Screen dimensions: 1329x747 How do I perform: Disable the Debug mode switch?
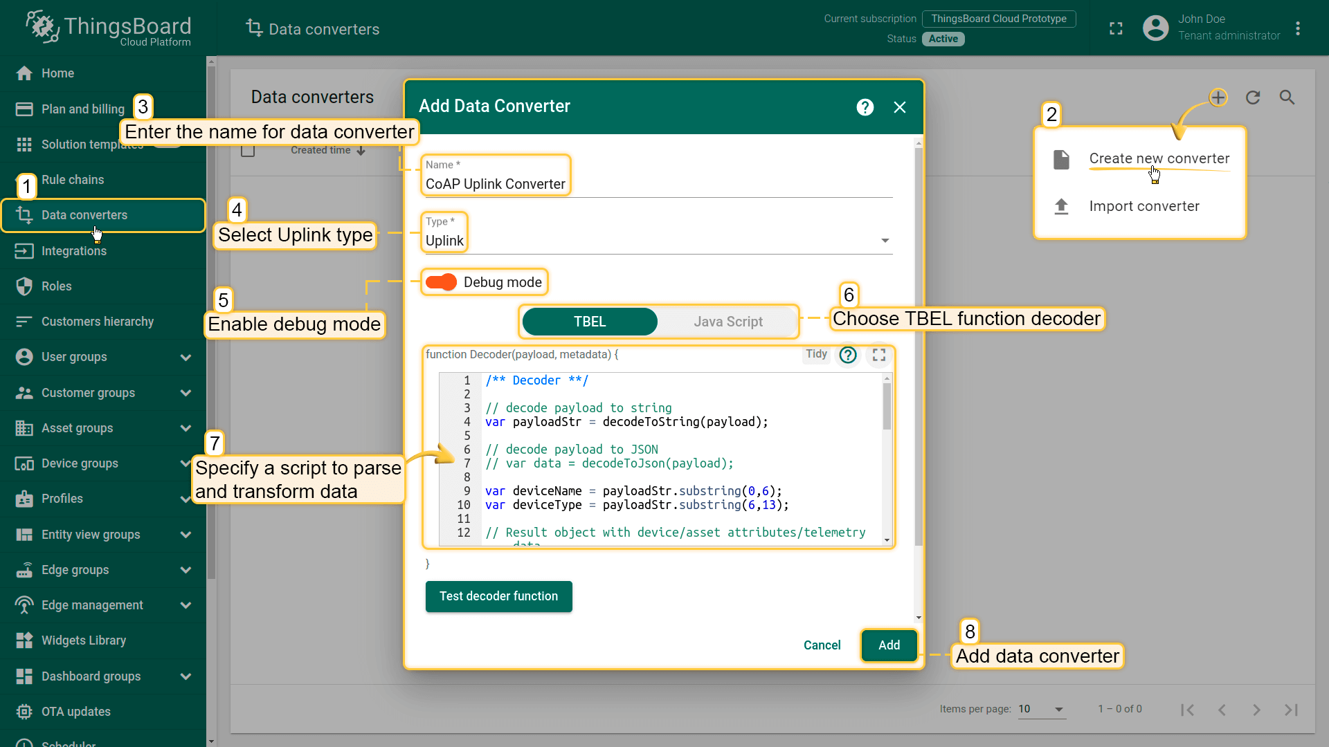click(x=441, y=282)
